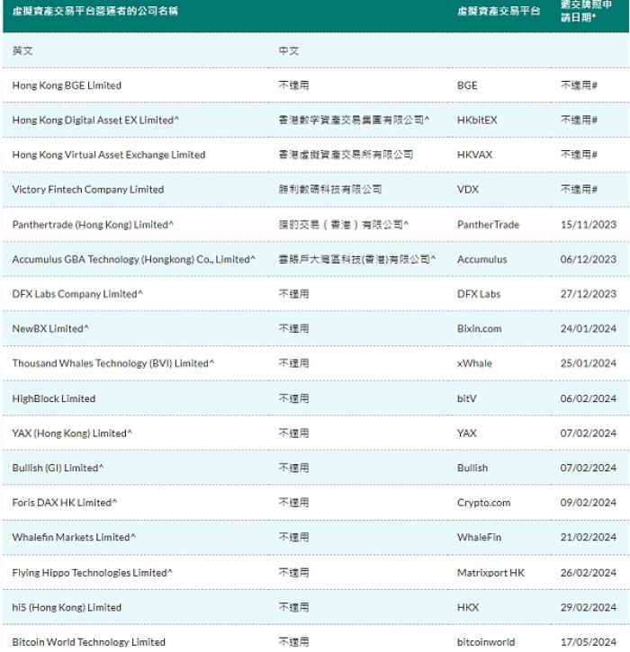Click the date 27/12/2023
The width and height of the screenshot is (630, 652).
(x=589, y=294)
